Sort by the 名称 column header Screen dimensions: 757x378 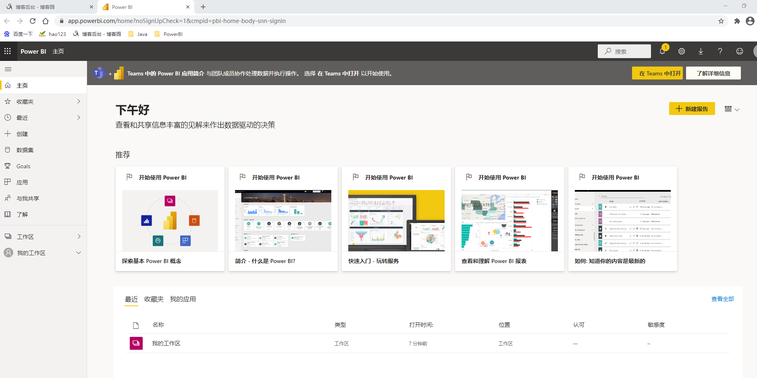click(158, 325)
